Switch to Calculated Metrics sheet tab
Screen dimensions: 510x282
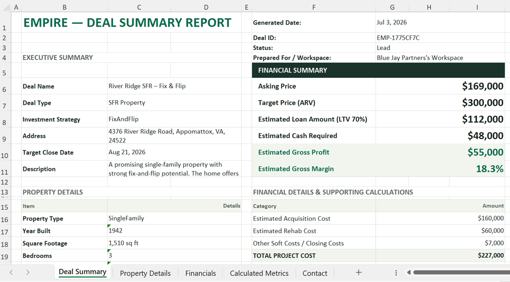(259, 273)
